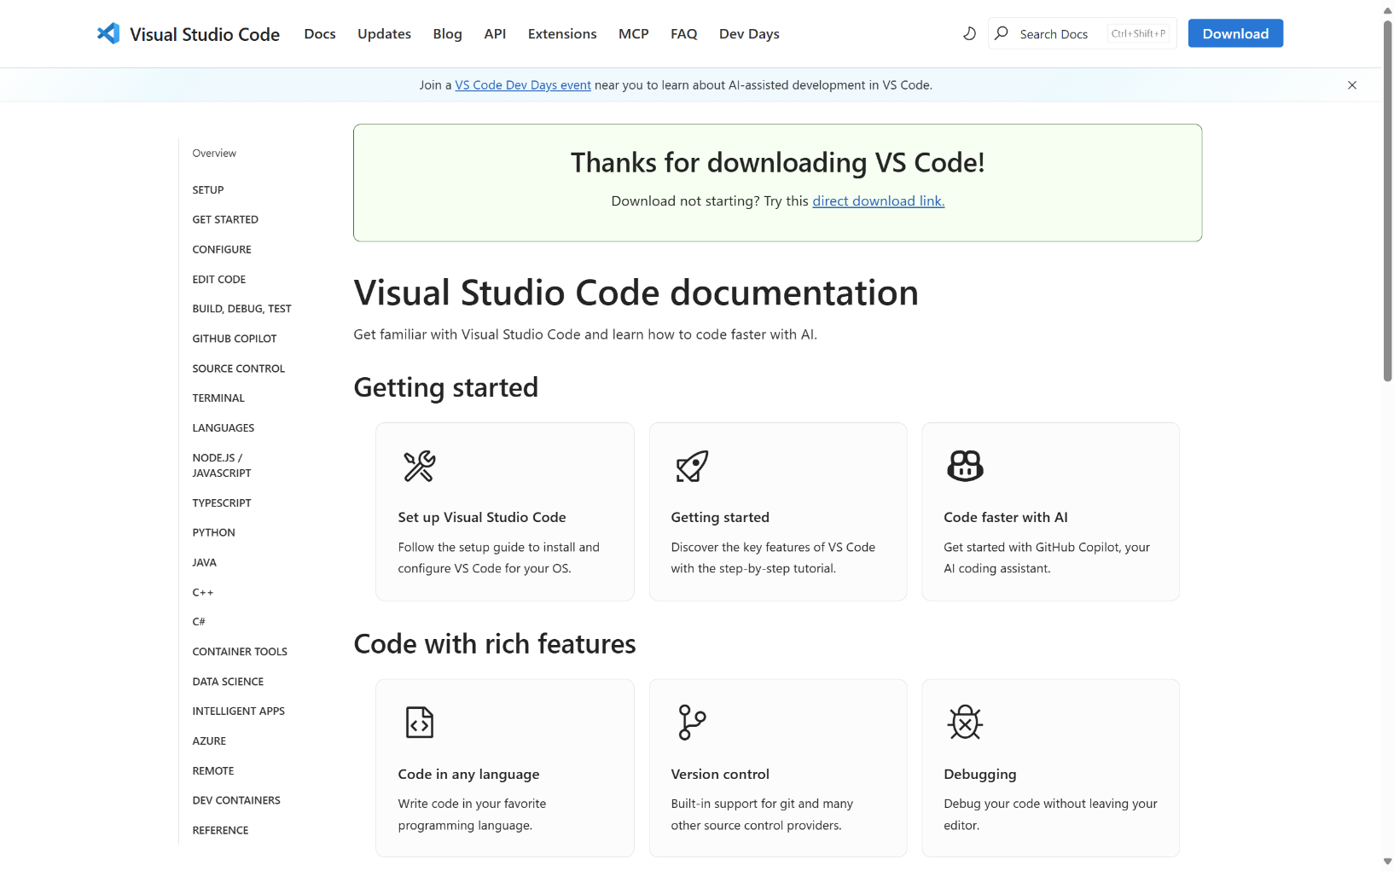The width and height of the screenshot is (1394, 871).
Task: Click the page vertical scrollbar thumb
Action: (1387, 200)
